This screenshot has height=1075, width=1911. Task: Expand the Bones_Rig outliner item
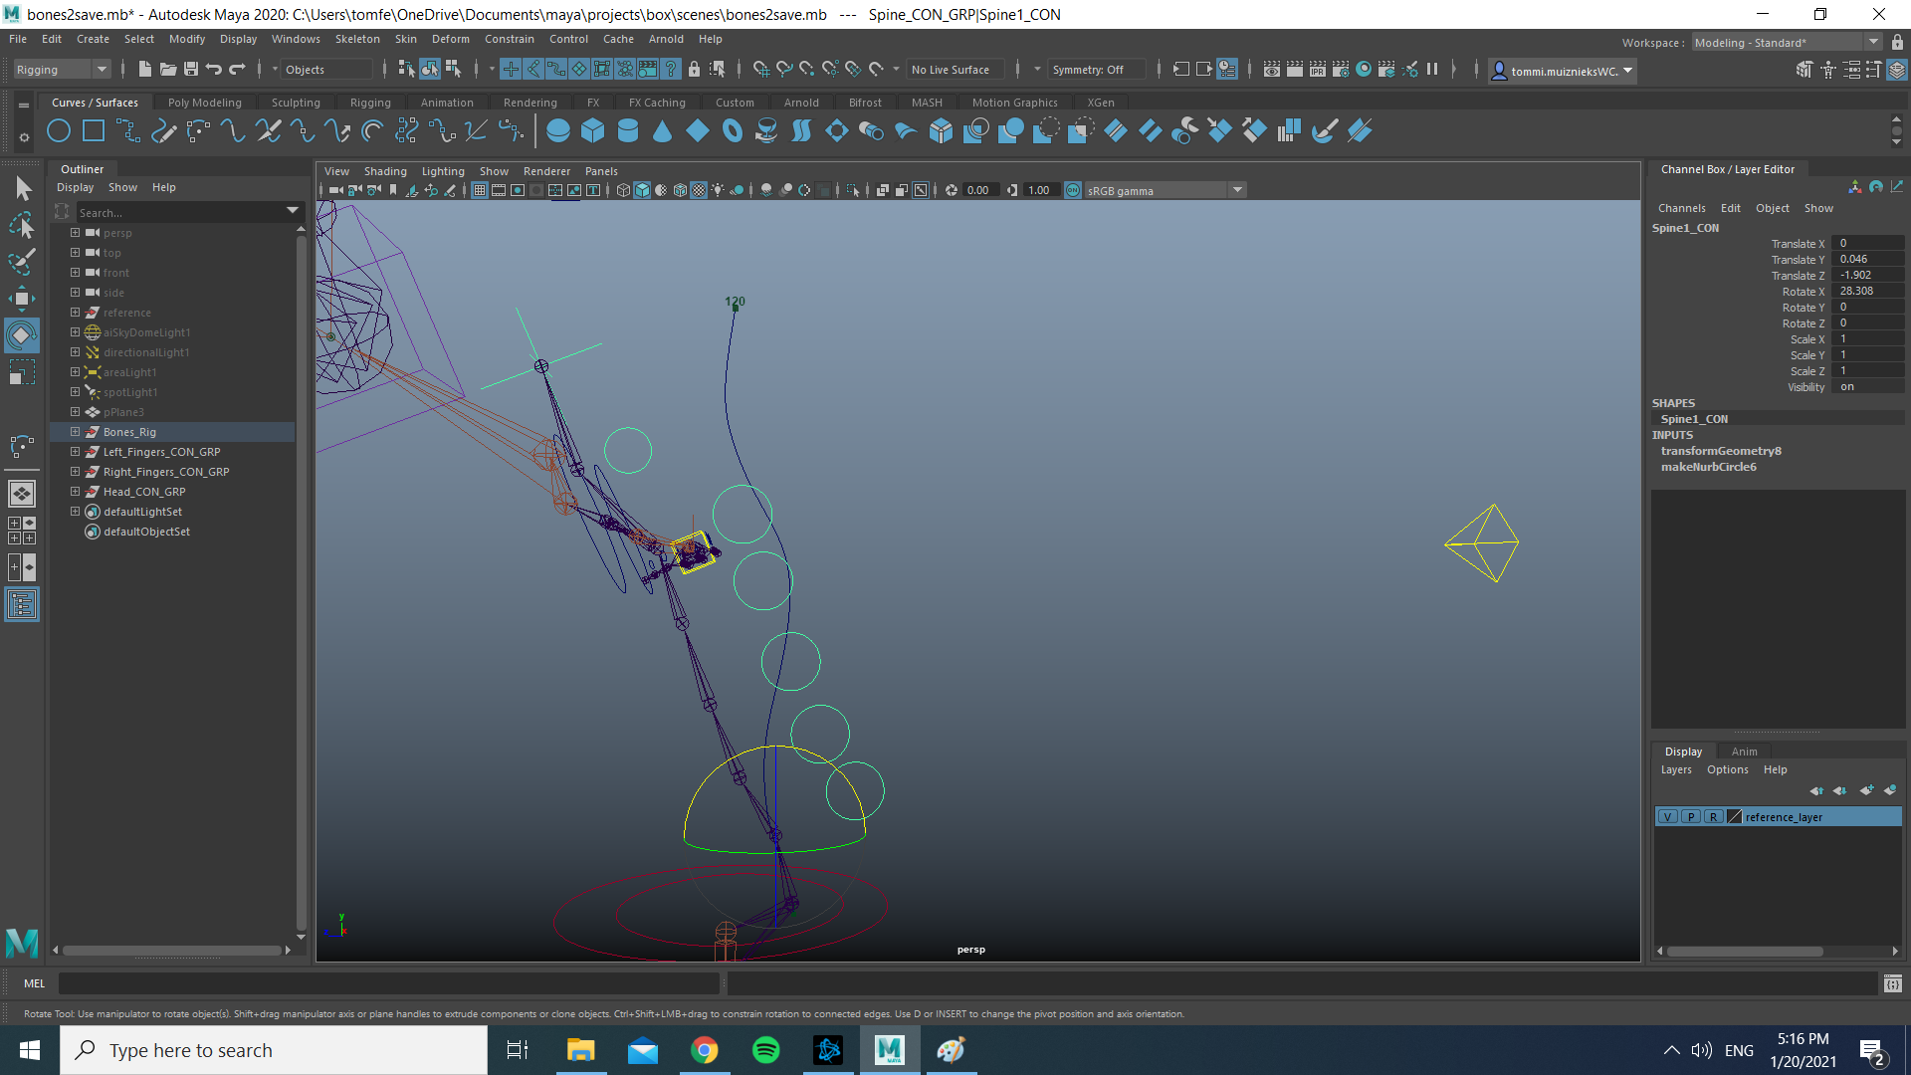click(75, 431)
